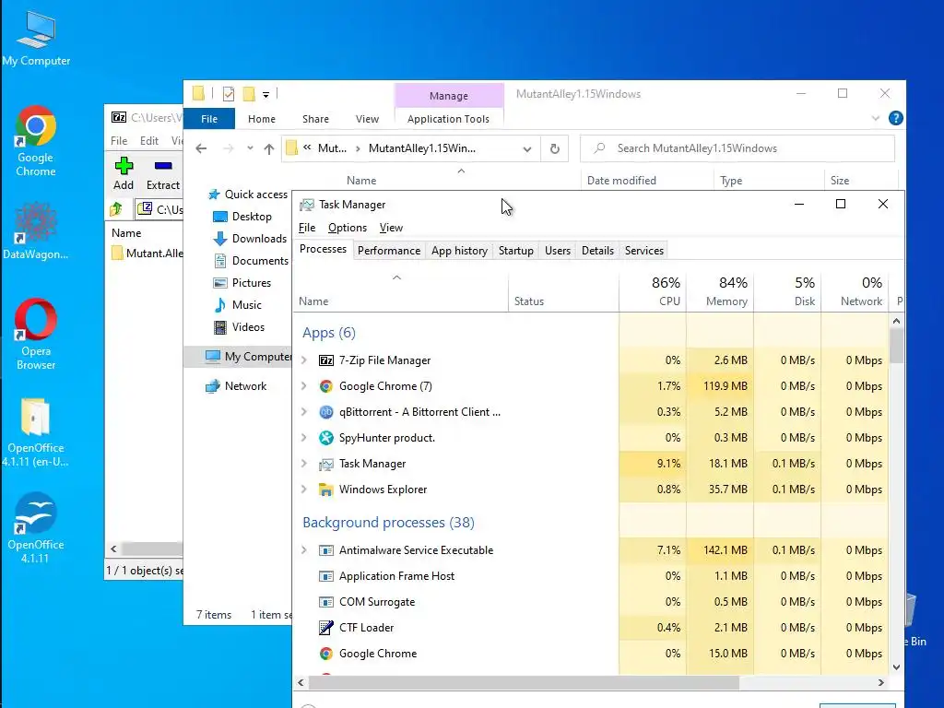Open My Computer desktop icon
This screenshot has height=708, width=944.
(36, 39)
